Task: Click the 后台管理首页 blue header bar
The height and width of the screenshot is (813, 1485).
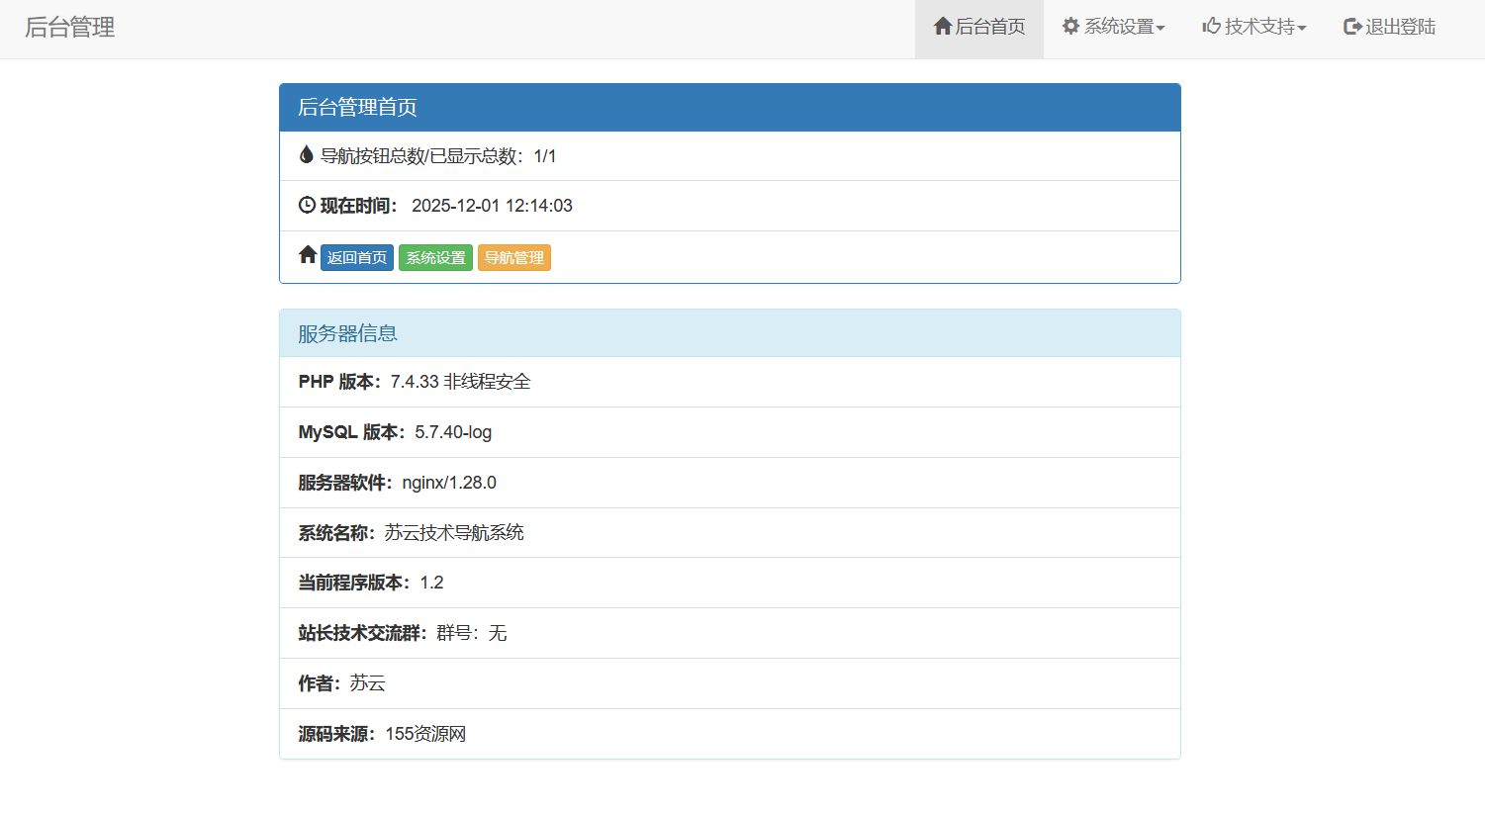Action: [356, 107]
